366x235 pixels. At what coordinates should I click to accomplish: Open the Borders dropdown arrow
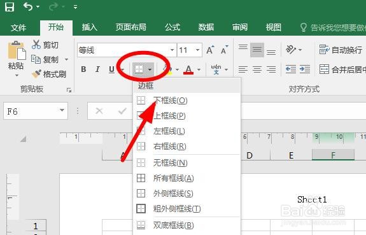(150, 69)
